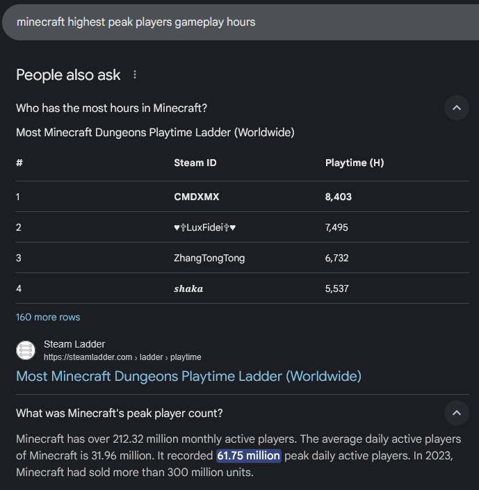Click the search query input field
Viewport: 479px width, 490px height.
(241, 22)
